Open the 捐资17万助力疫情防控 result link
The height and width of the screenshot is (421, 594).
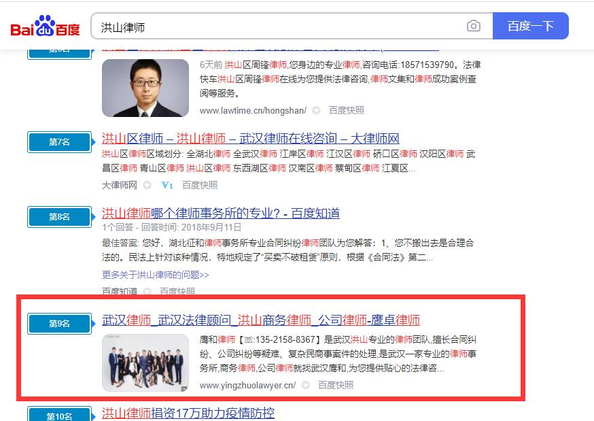[x=188, y=413]
